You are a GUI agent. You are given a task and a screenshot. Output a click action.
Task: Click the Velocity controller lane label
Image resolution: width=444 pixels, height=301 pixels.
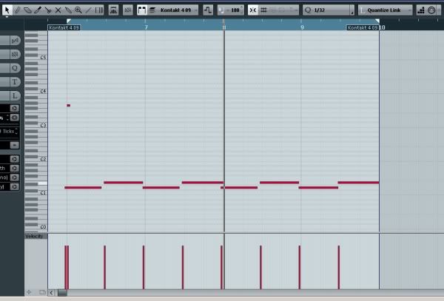pos(35,236)
